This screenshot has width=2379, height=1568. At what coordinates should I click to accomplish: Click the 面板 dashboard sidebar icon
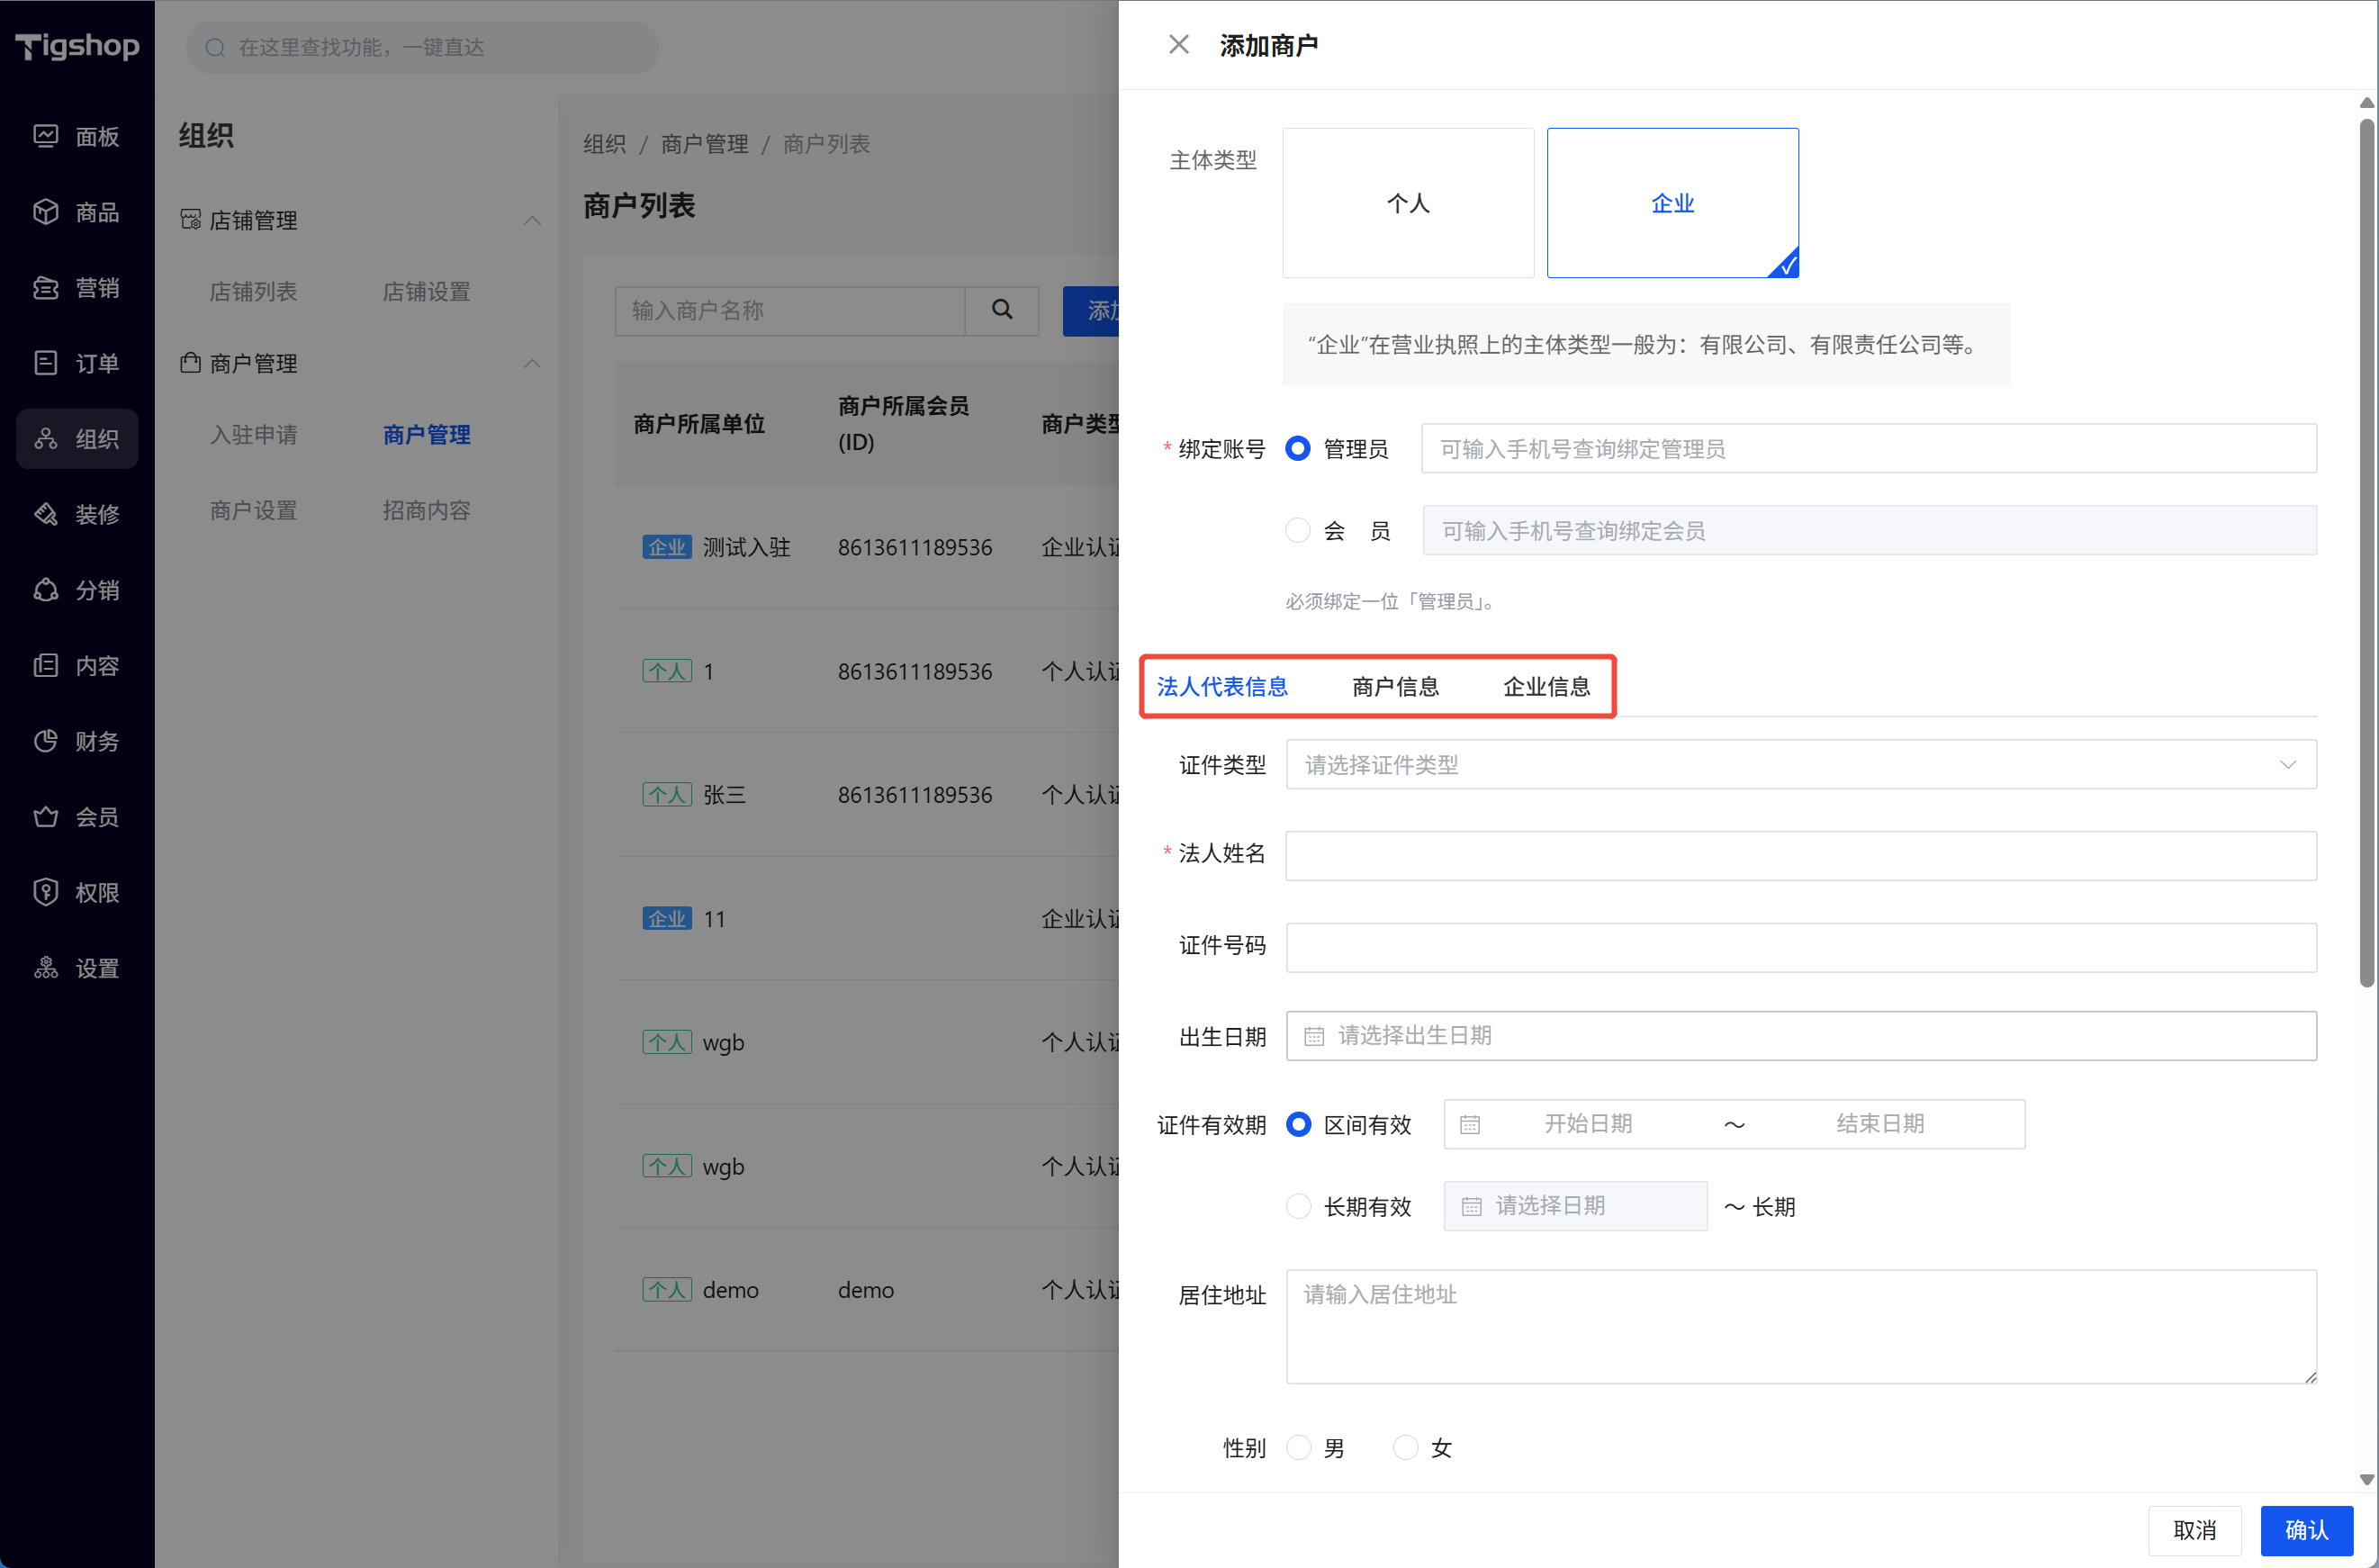[x=46, y=136]
